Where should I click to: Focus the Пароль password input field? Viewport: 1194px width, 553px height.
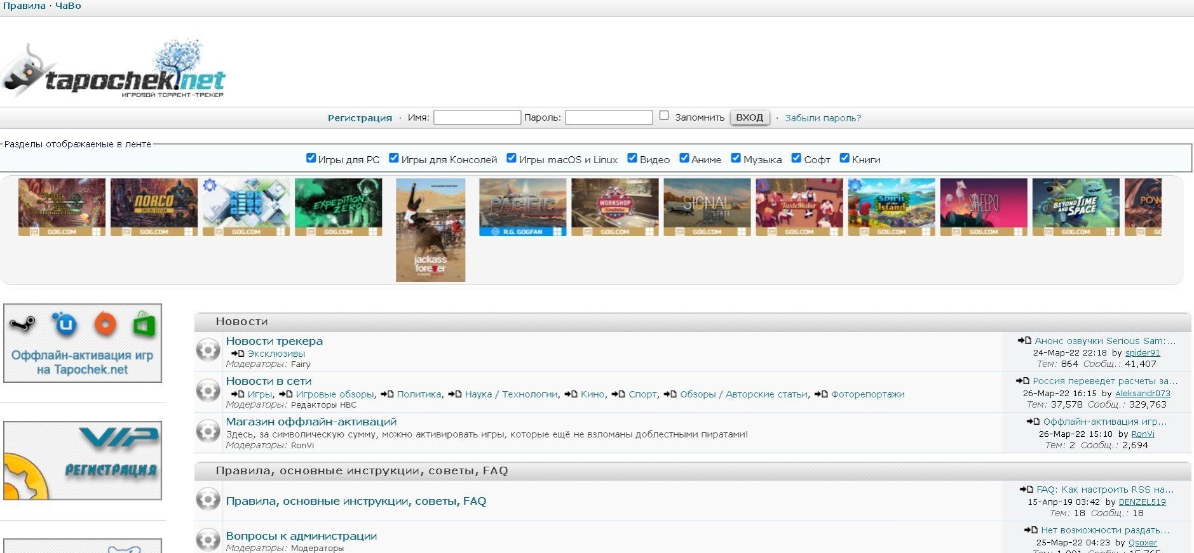[x=609, y=117]
